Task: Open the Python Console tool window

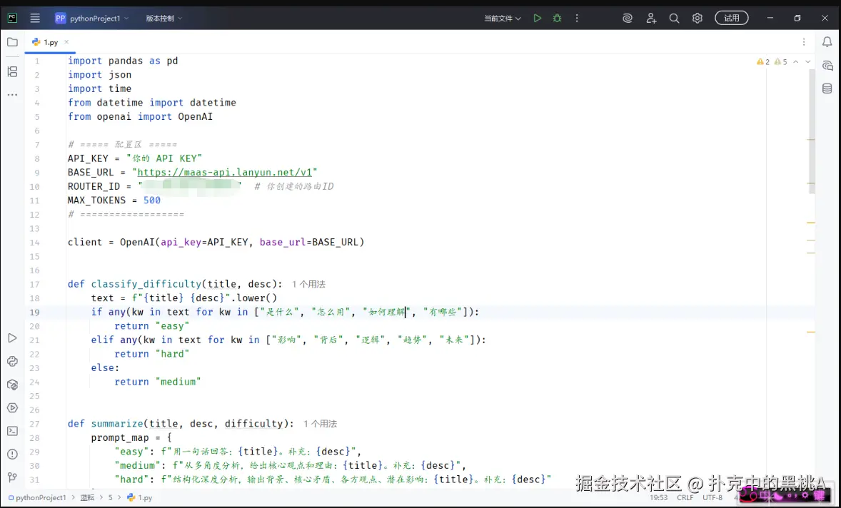Action: pos(12,361)
